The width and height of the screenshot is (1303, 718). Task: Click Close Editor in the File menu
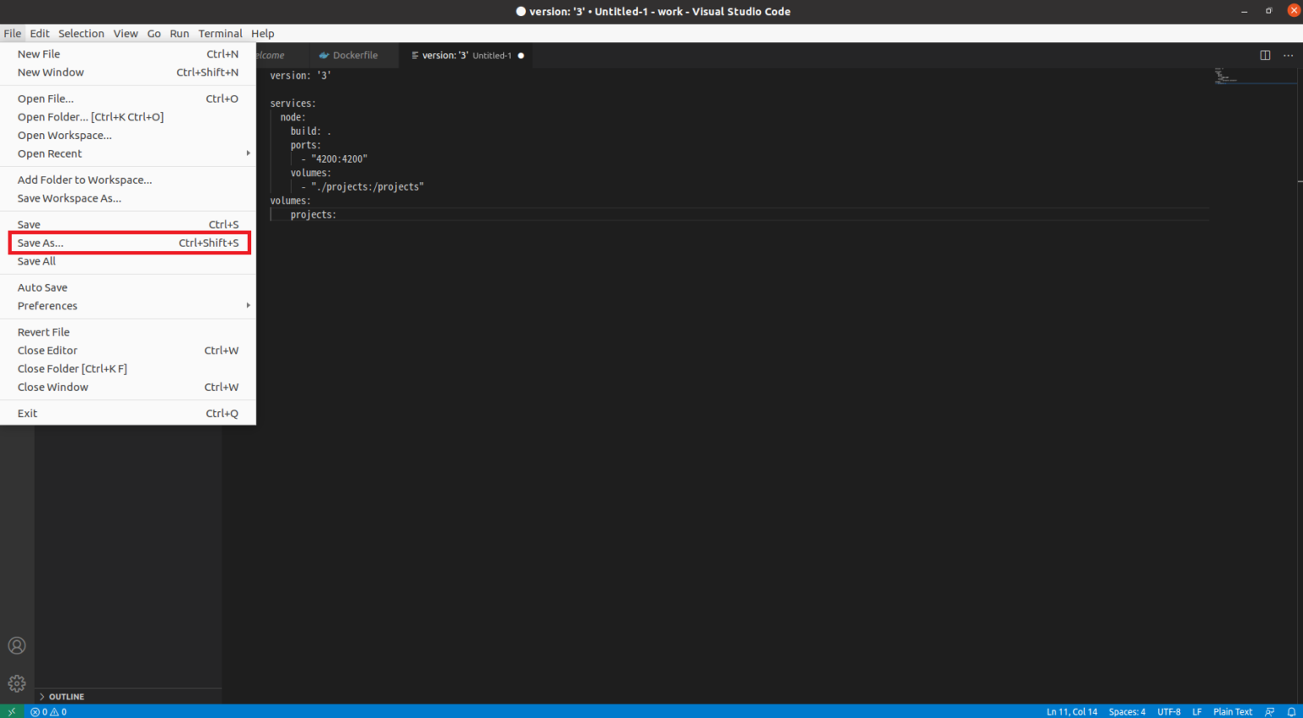[x=48, y=350]
